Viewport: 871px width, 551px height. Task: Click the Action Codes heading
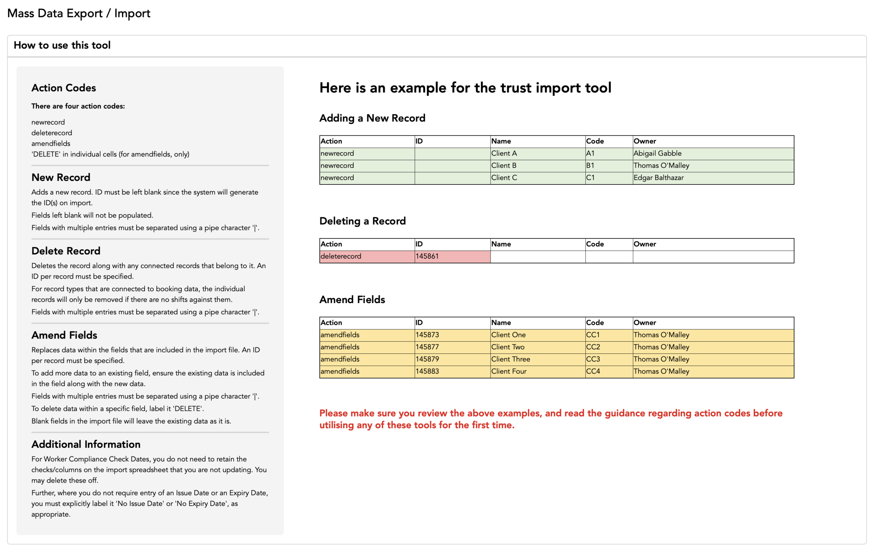tap(64, 88)
